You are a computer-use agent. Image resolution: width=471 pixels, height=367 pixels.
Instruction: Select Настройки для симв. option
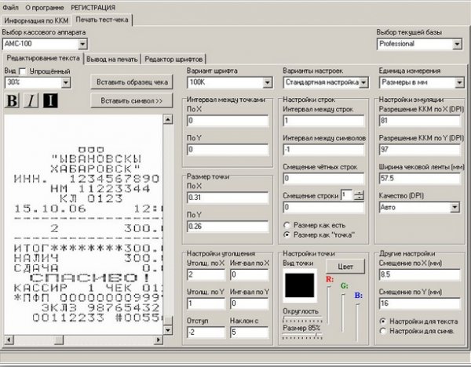(x=382, y=331)
